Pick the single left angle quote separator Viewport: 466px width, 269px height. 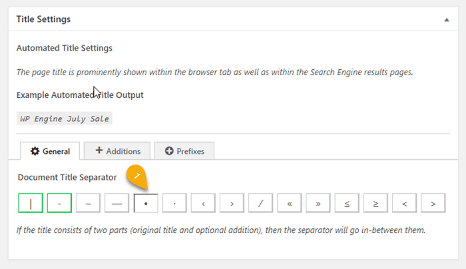[x=203, y=203]
